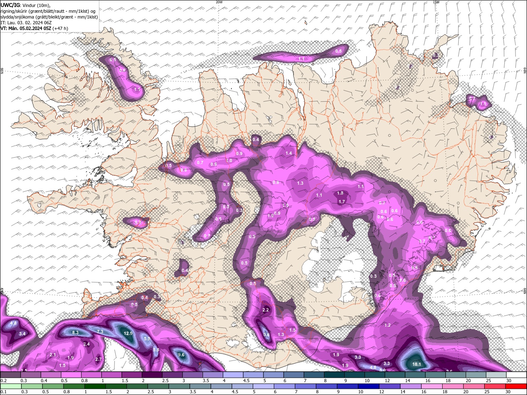
Task: Pick upper legend swatch between 8 and 9
Action: [x=334, y=375]
